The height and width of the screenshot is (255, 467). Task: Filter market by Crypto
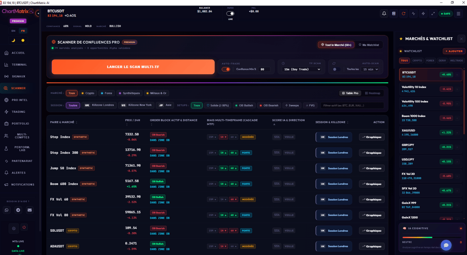tap(88, 93)
